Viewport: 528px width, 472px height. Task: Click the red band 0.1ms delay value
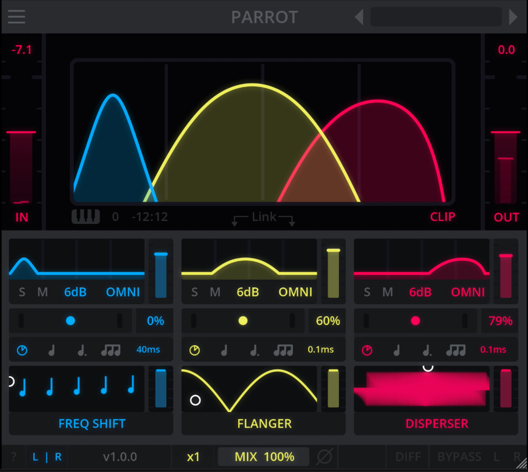click(x=493, y=349)
